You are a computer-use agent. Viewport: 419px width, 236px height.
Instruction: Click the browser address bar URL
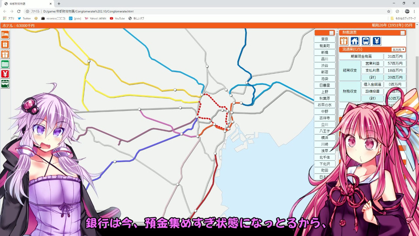click(88, 11)
